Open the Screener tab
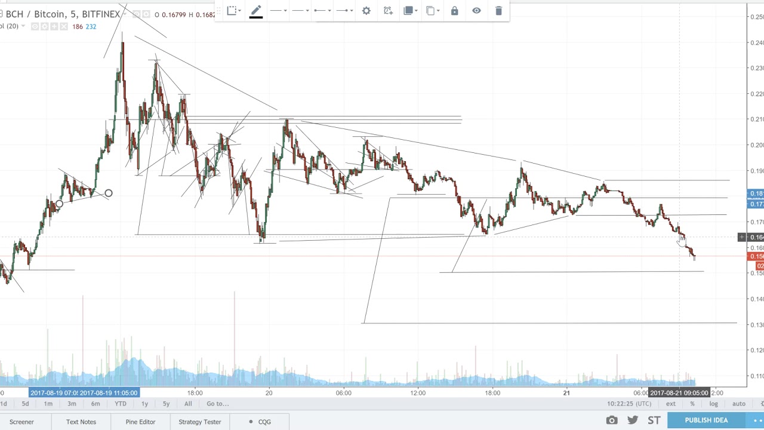The height and width of the screenshot is (430, 764). (x=21, y=422)
